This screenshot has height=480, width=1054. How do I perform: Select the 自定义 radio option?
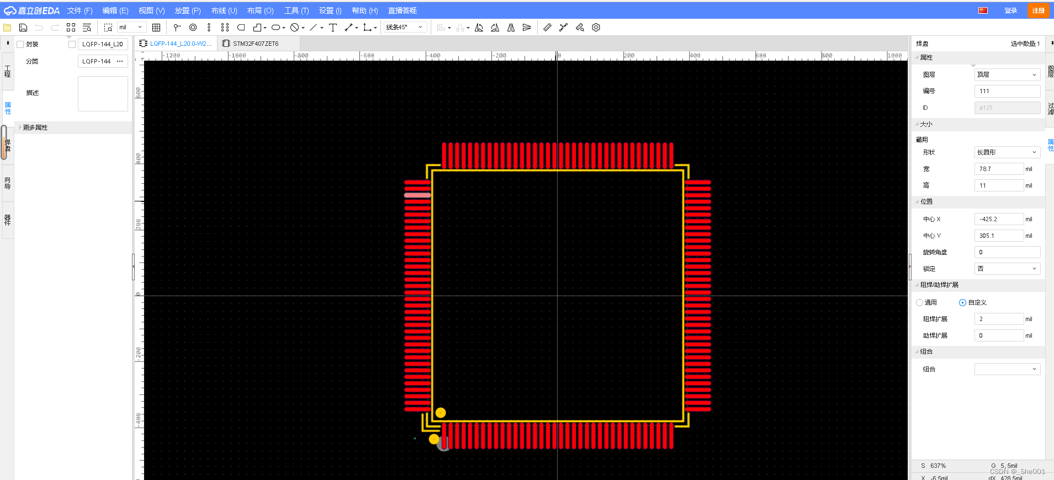tap(962, 302)
